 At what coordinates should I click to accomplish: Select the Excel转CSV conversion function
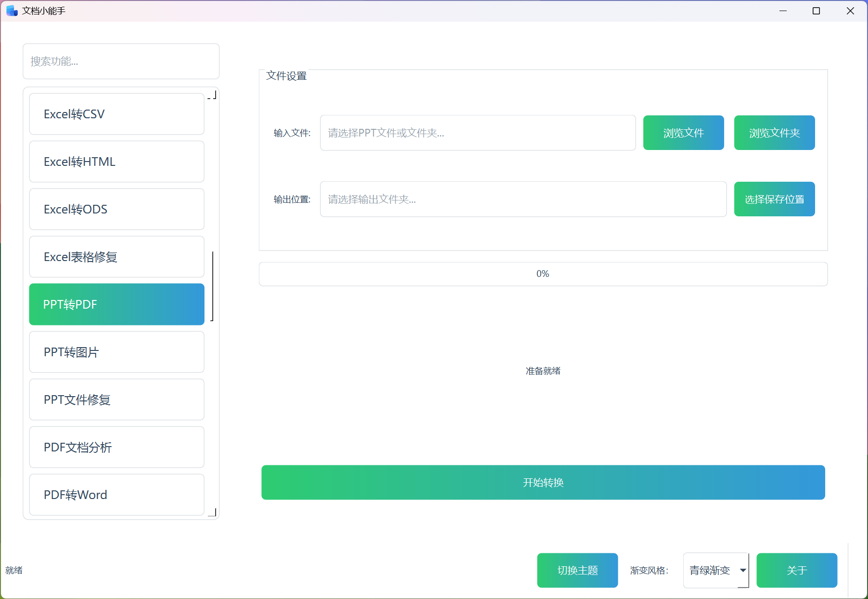(x=116, y=114)
